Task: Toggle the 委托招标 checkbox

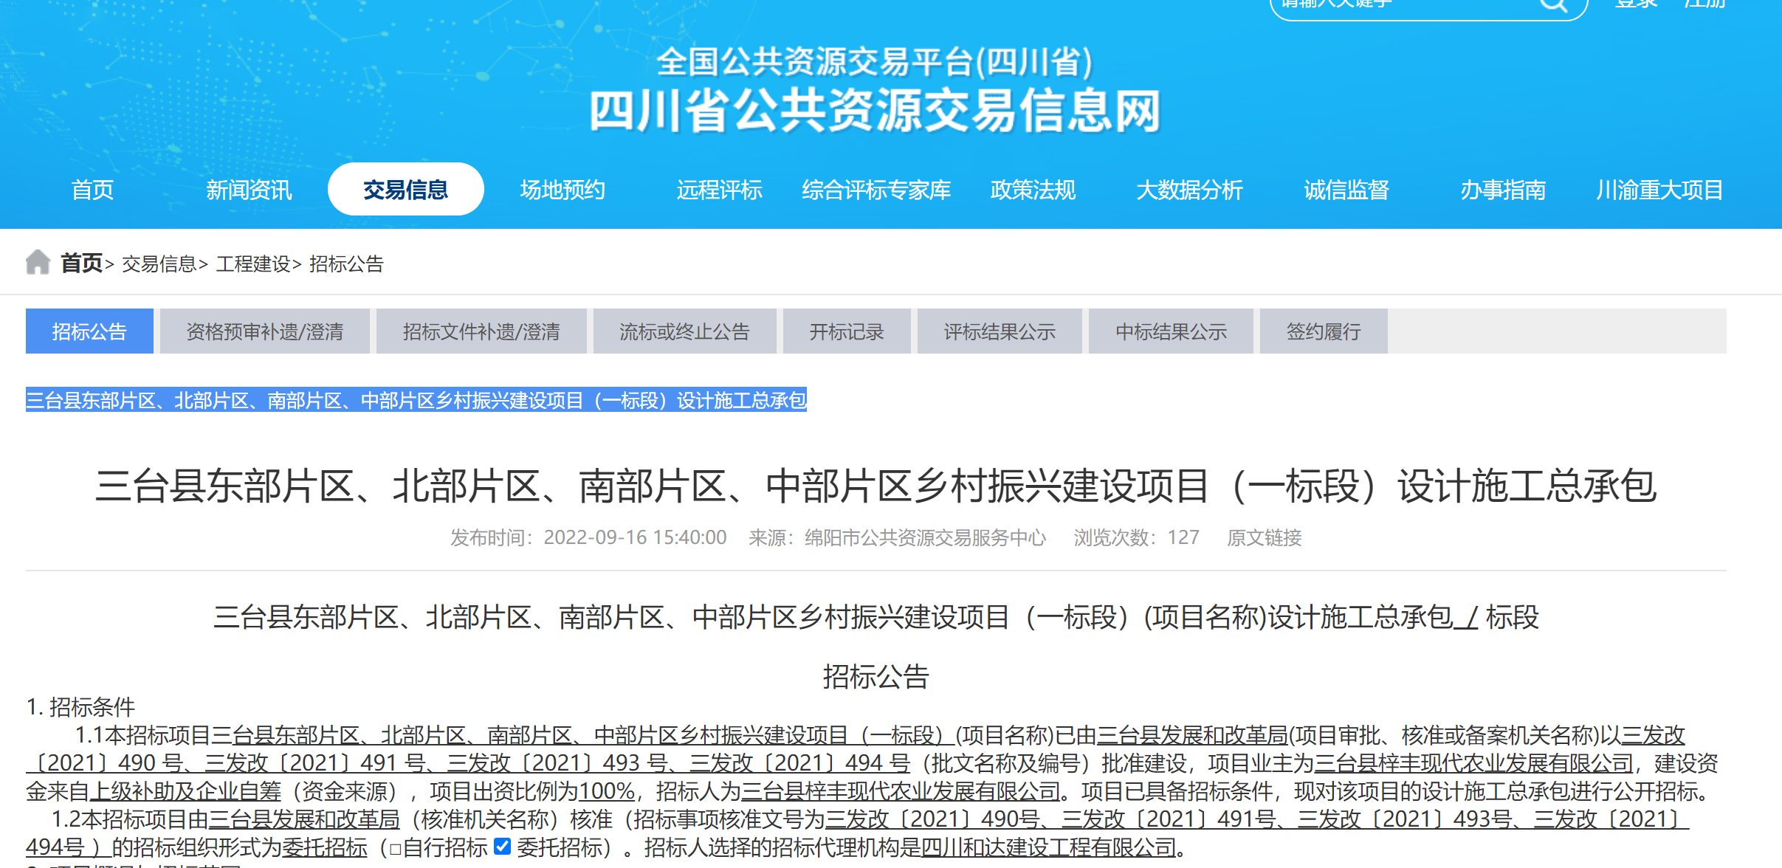Action: (503, 846)
